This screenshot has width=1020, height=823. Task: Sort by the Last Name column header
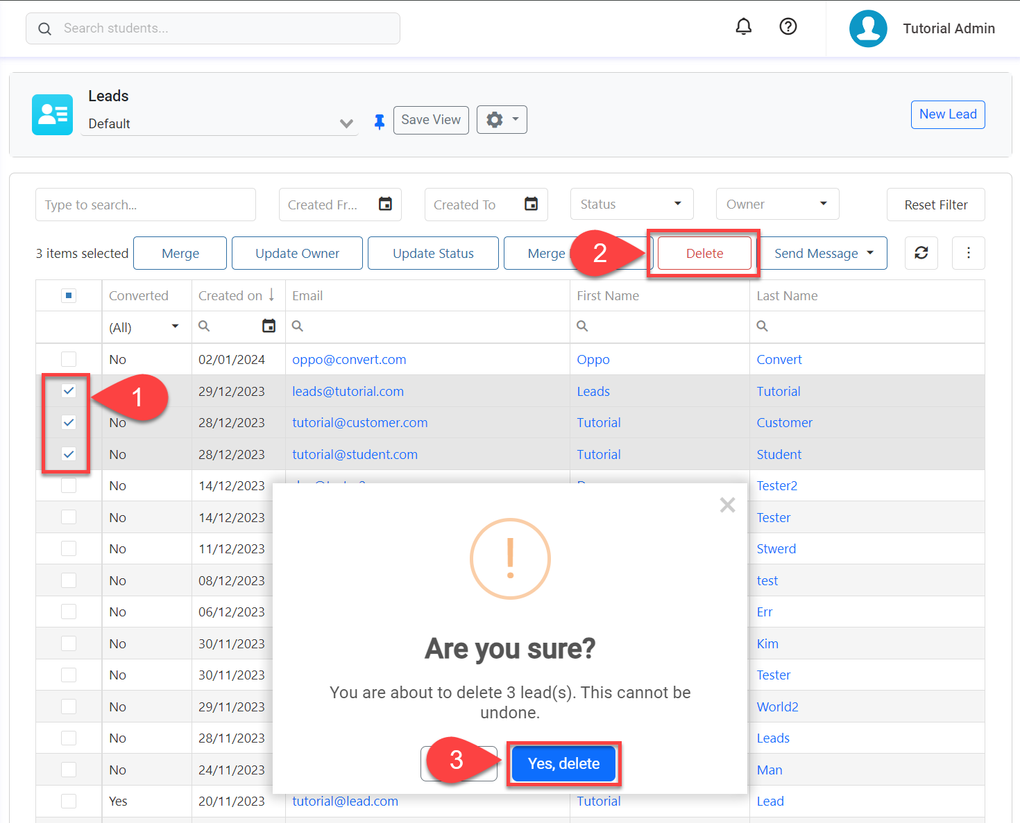pyautogui.click(x=787, y=295)
